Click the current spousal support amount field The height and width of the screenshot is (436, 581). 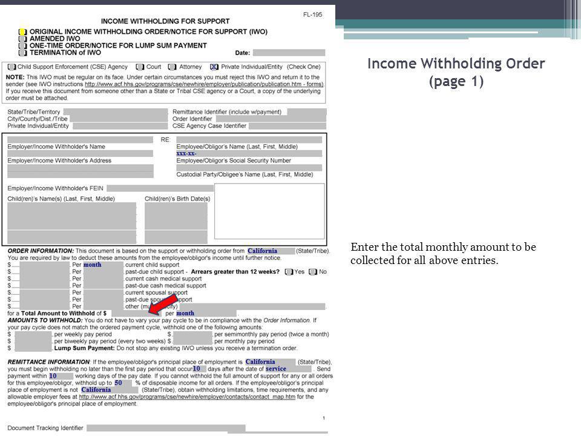pos(44,292)
